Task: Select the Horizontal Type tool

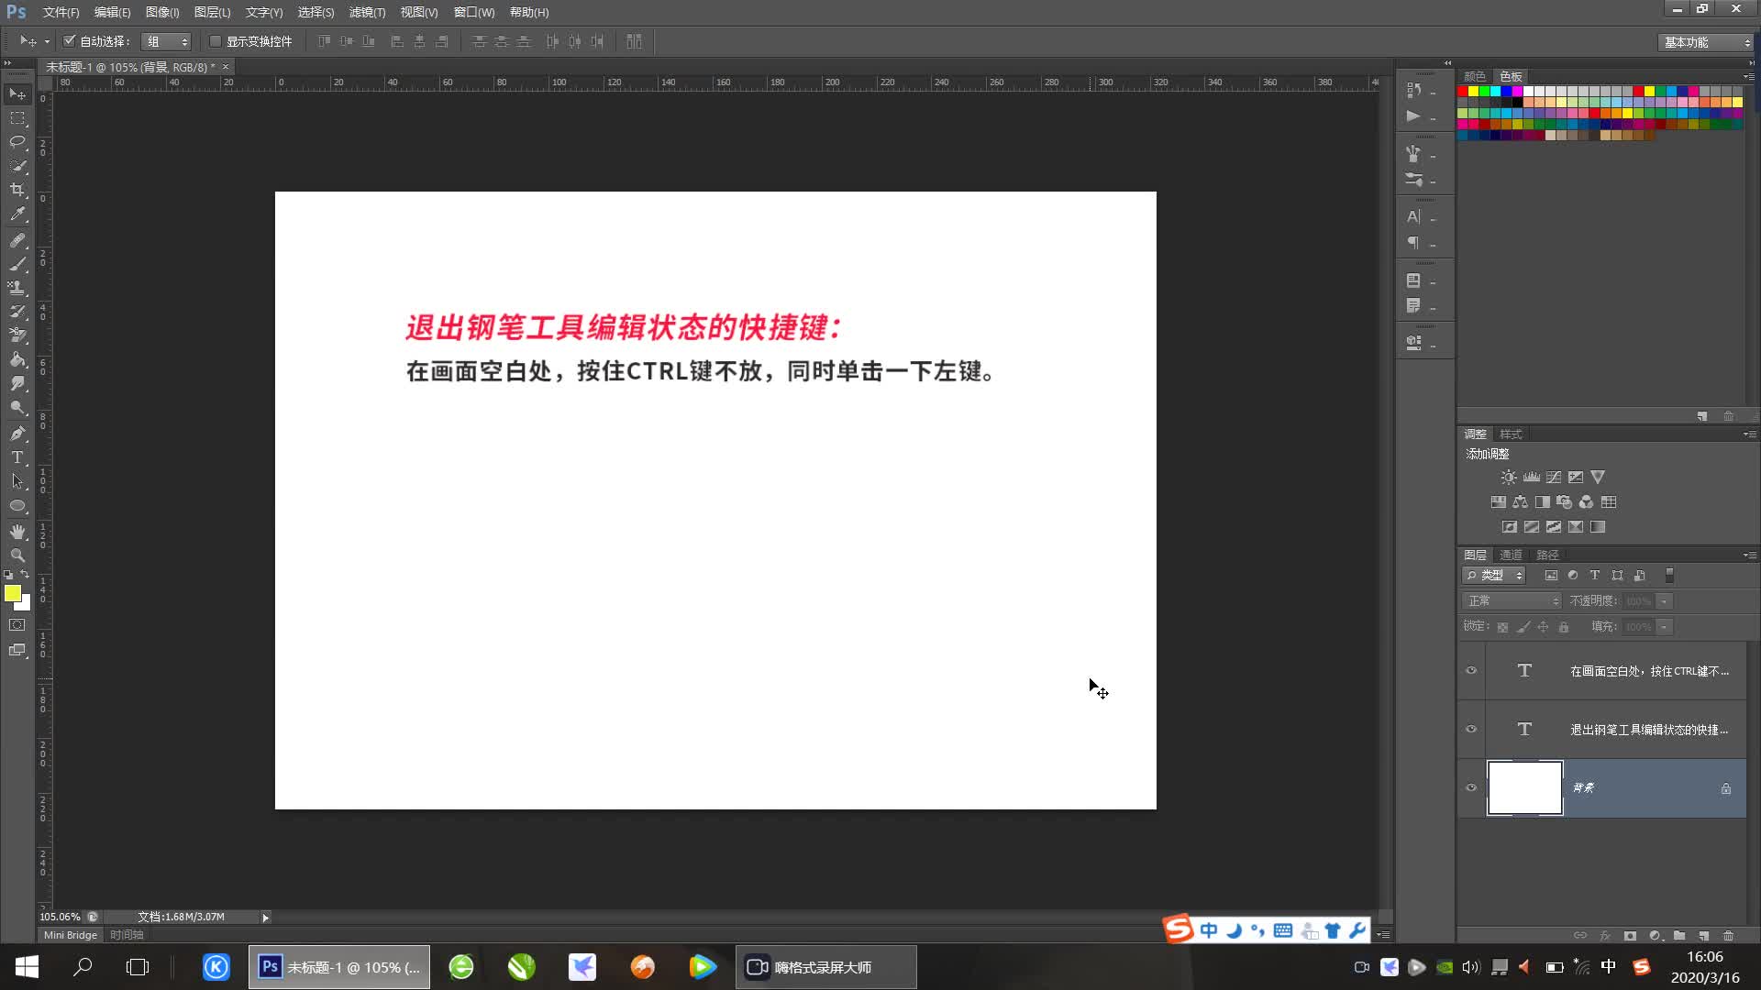Action: coord(17,457)
